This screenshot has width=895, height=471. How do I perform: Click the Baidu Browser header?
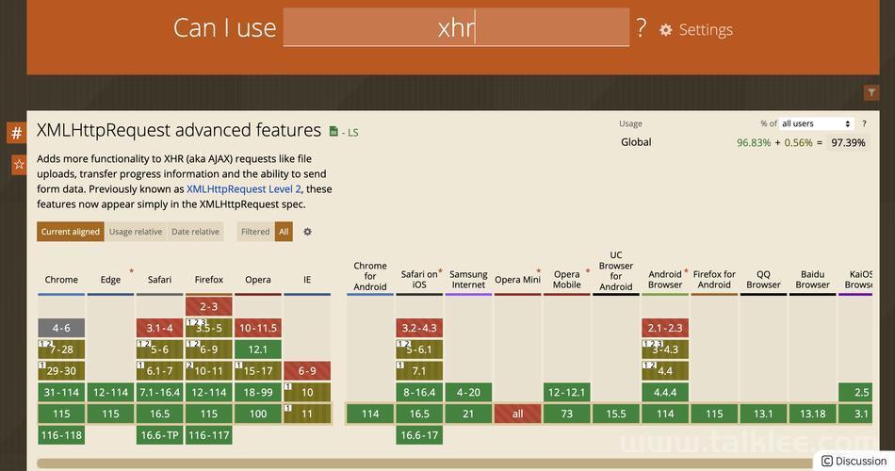pos(812,279)
